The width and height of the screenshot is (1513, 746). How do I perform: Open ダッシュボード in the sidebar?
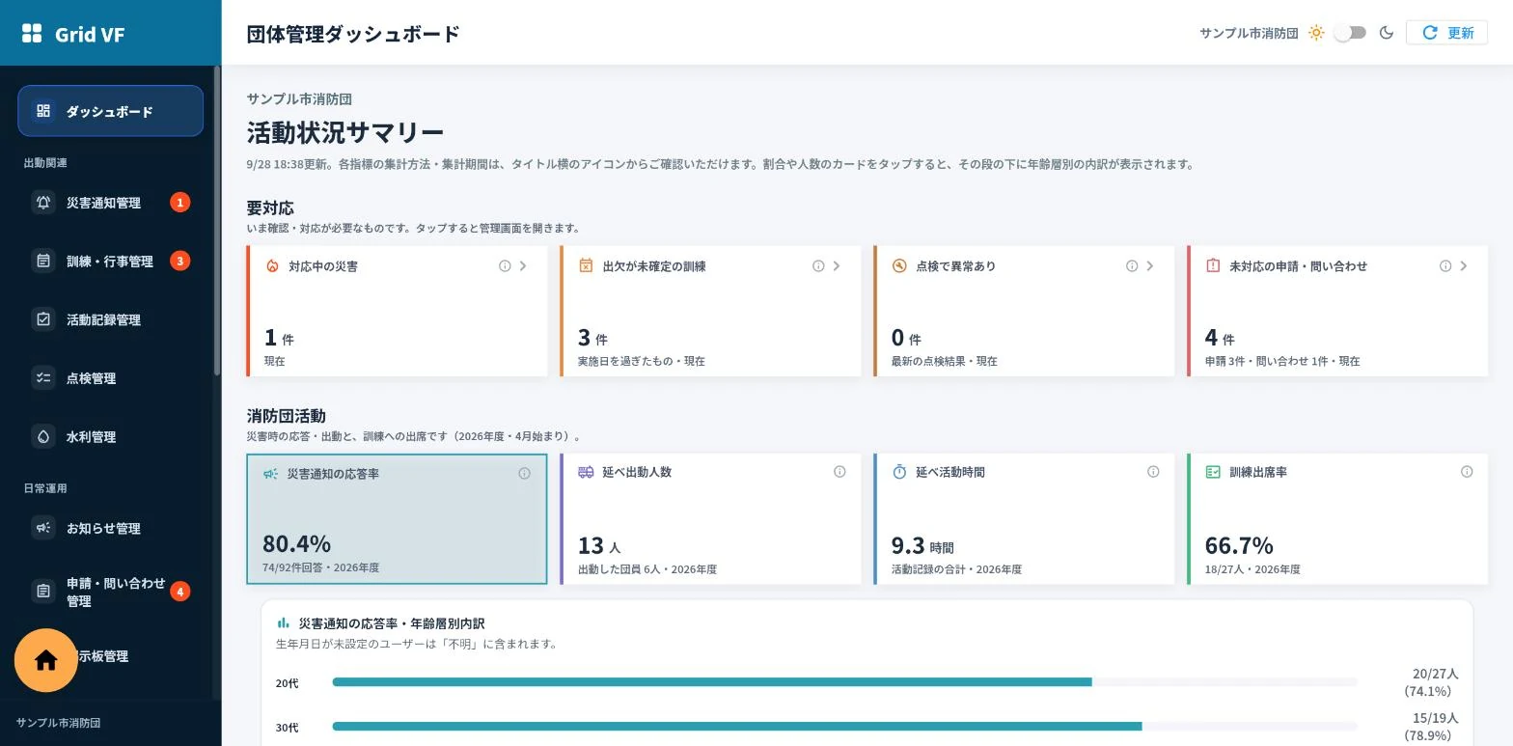click(x=110, y=111)
